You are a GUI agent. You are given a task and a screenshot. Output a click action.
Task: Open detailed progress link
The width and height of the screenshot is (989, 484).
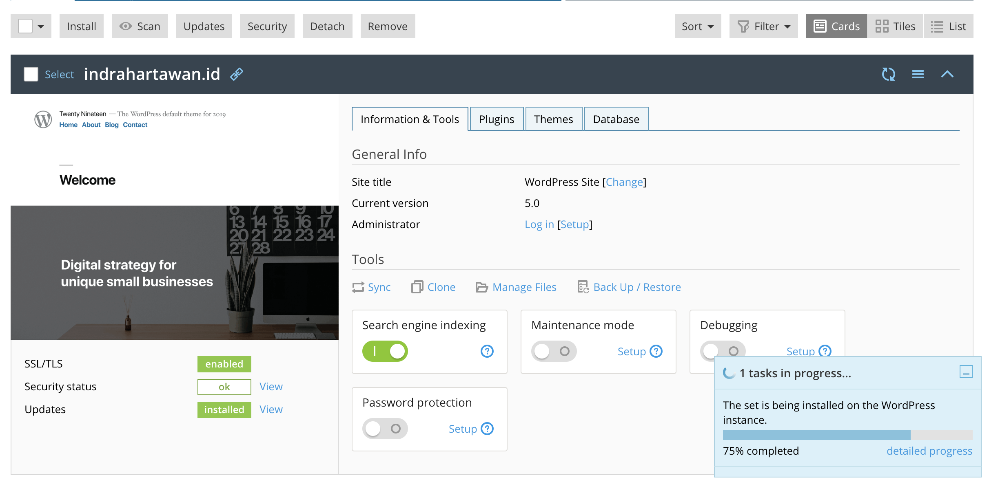click(x=929, y=451)
